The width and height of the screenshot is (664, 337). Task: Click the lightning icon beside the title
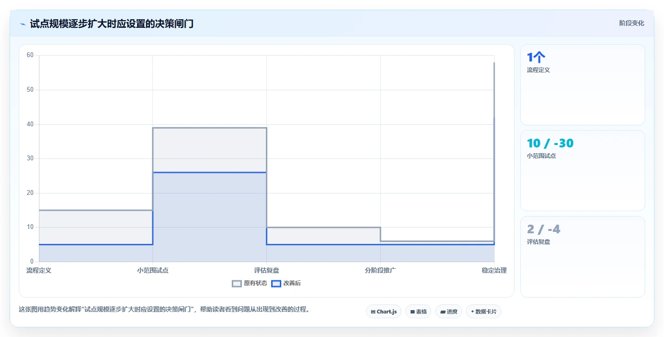(23, 24)
